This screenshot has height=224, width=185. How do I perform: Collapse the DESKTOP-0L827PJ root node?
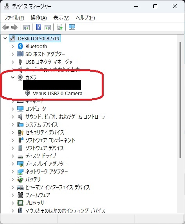point(5,38)
